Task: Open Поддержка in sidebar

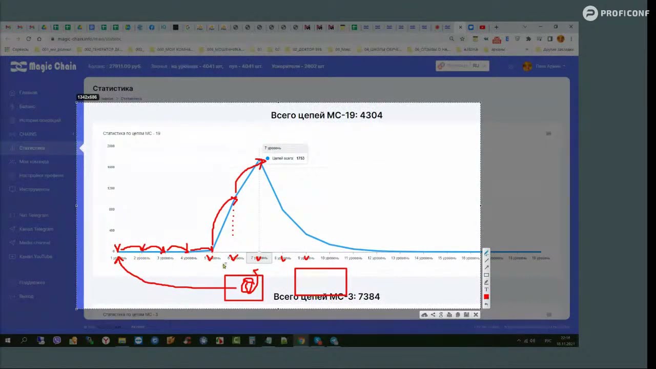Action: 32,282
